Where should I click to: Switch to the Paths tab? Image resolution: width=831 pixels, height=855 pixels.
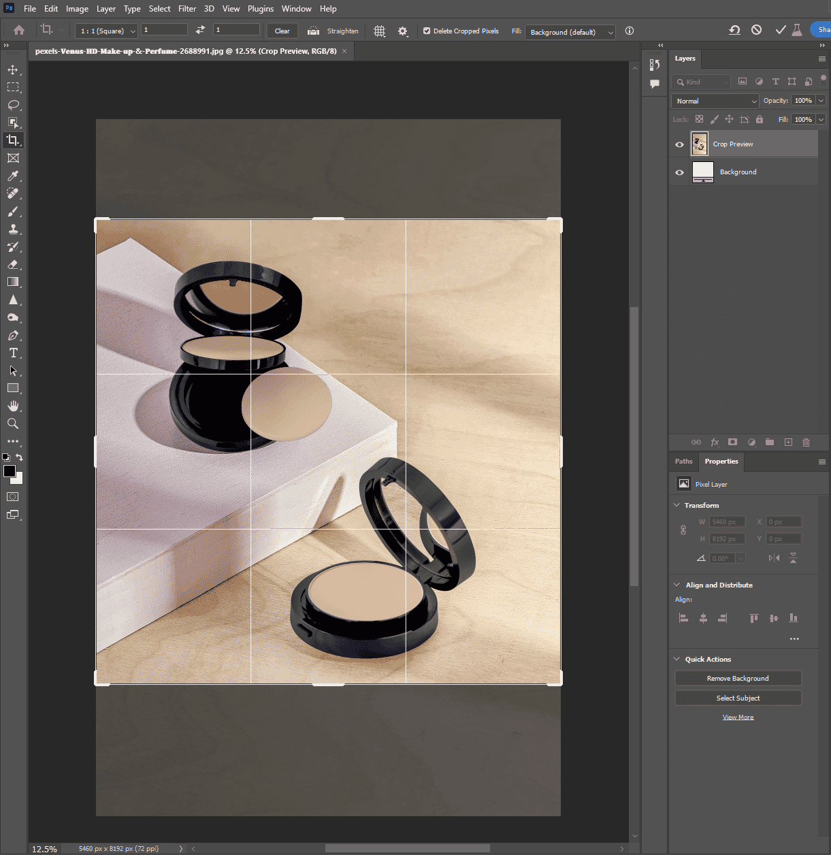pyautogui.click(x=683, y=462)
